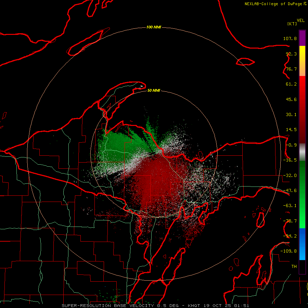Click the 50 NMI range ring label
308x308 pixels.
coord(154,91)
